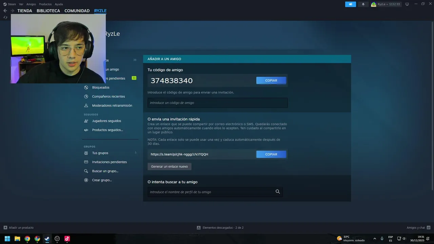The width and height of the screenshot is (434, 244).
Task: Click the downloads icon in the bottom bar
Action: tap(199, 227)
